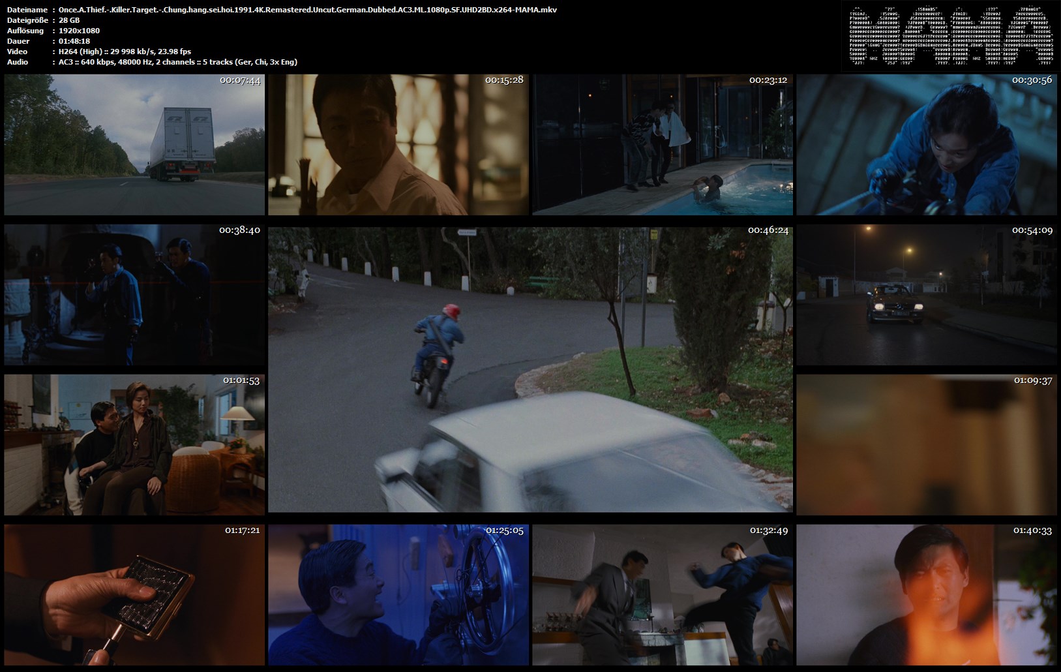Select the couple sitting on sofa thumbnail
The width and height of the screenshot is (1061, 672).
tap(134, 445)
